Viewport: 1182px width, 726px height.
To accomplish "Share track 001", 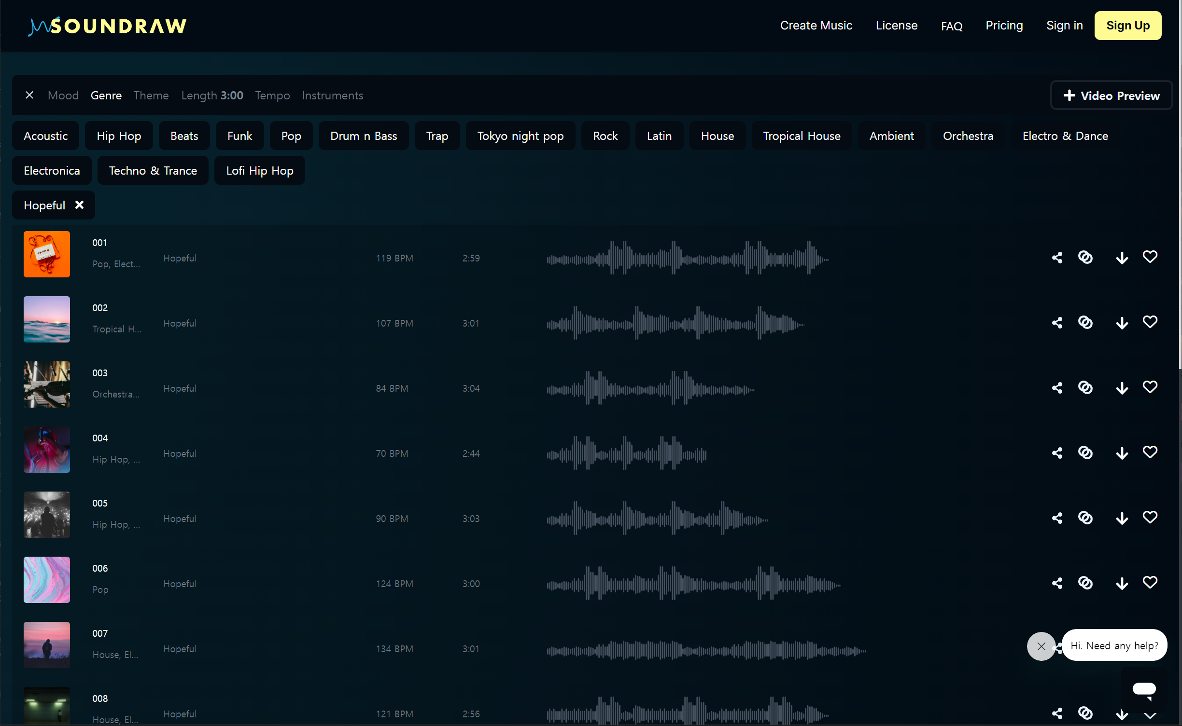I will click(1057, 258).
